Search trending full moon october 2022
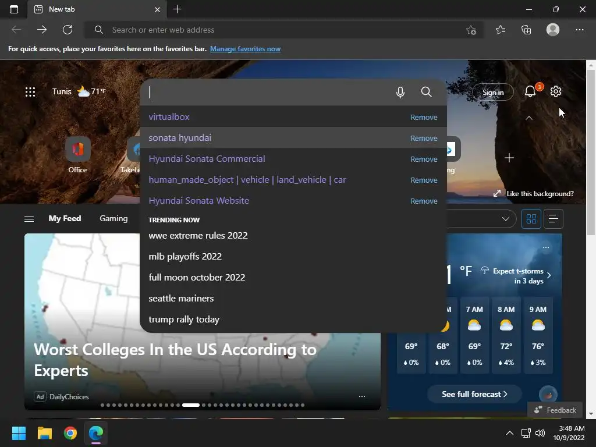596x447 pixels. [293, 278]
